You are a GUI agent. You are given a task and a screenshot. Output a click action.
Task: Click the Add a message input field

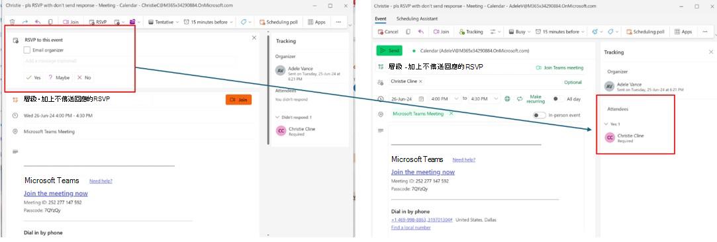(130, 61)
